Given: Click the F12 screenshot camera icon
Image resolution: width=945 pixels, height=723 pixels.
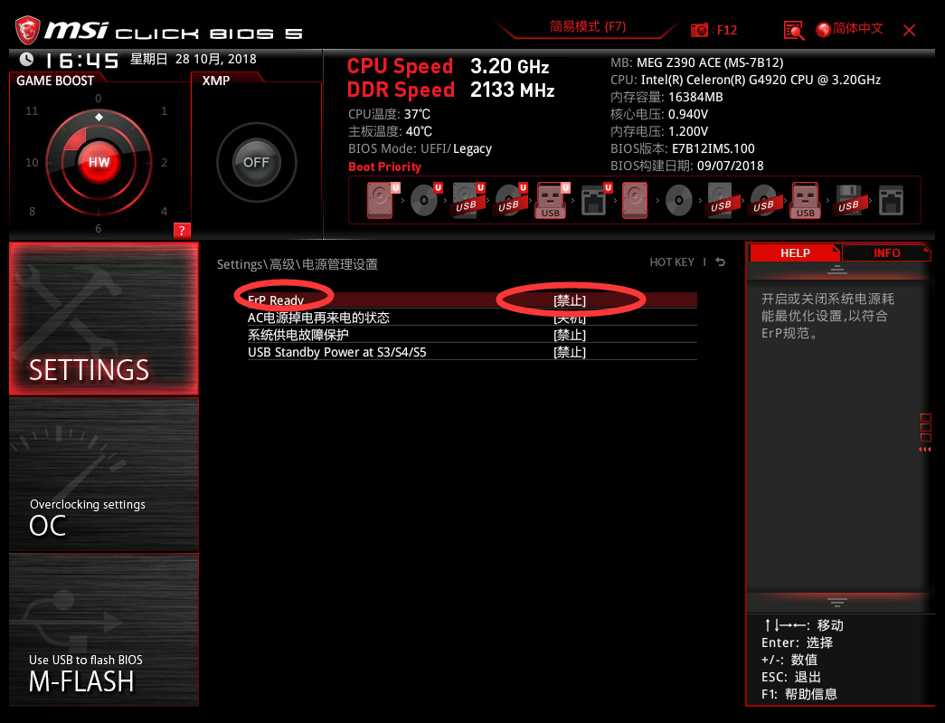Looking at the screenshot, I should click(699, 30).
